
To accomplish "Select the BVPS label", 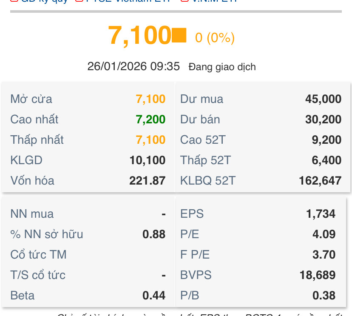I will [x=196, y=275].
